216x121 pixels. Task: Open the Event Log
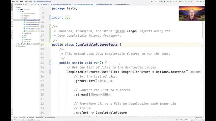198,118
